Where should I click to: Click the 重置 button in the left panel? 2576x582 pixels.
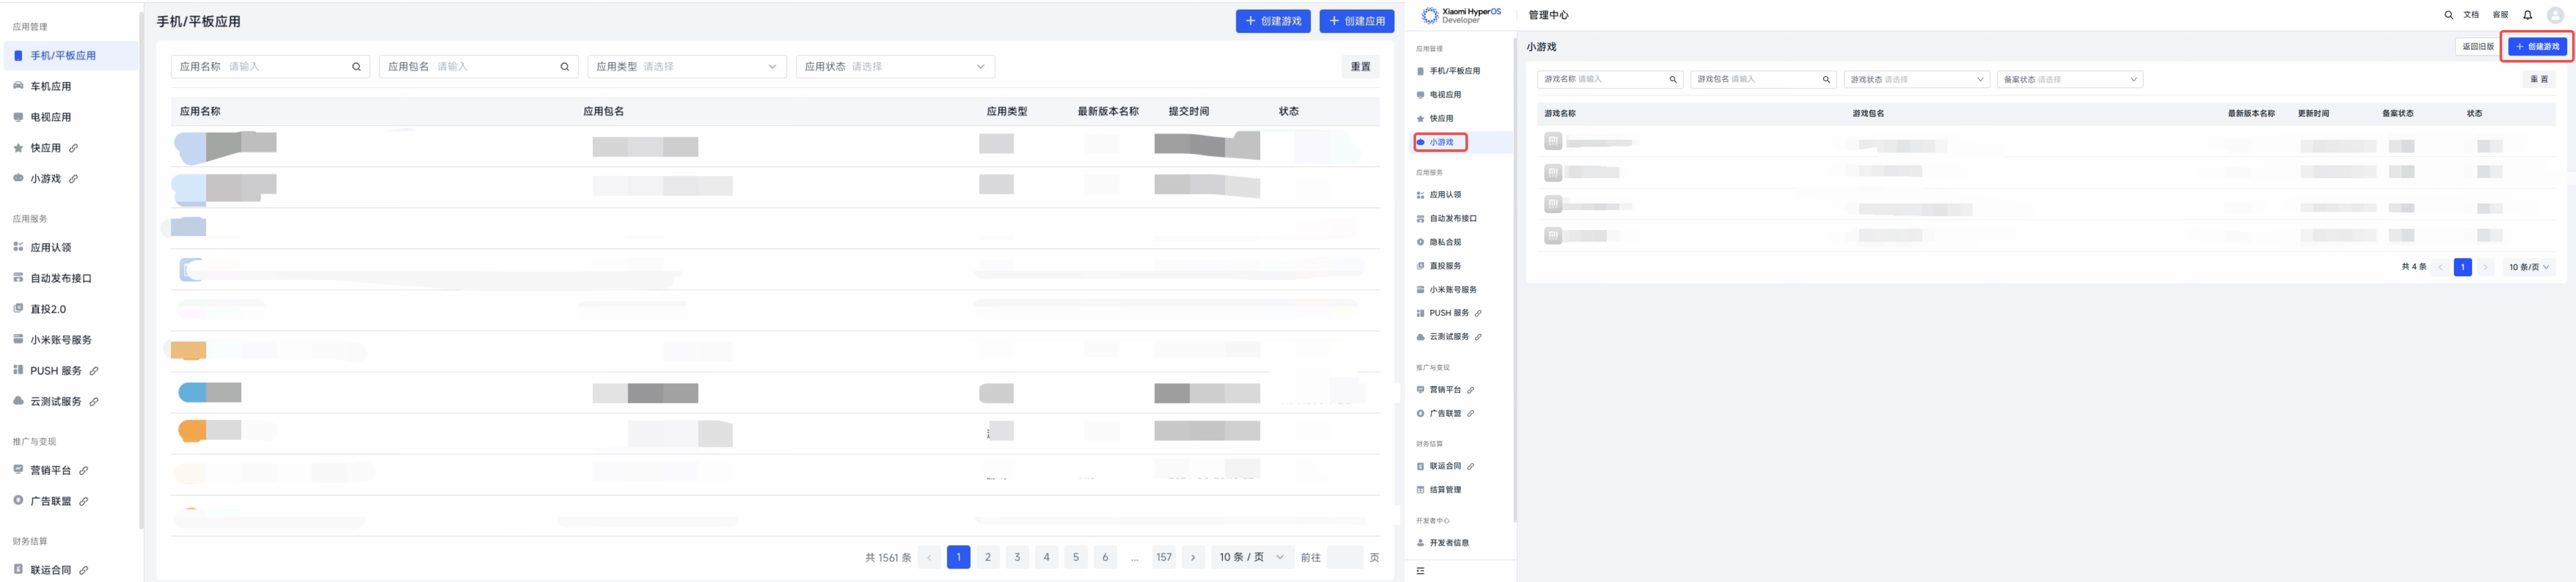[1360, 67]
